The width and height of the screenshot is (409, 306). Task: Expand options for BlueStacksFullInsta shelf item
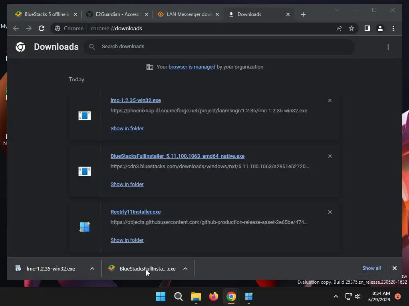[x=185, y=269]
